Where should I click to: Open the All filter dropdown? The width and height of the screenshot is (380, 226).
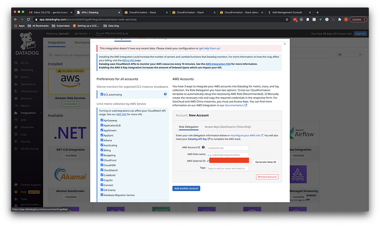(349, 54)
